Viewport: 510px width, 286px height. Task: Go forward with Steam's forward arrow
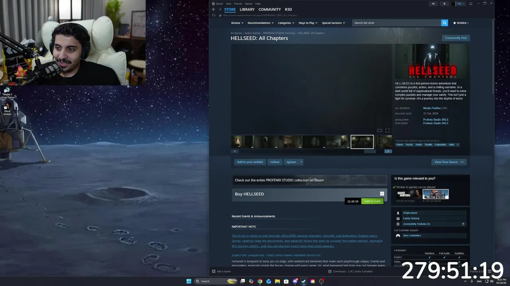point(220,10)
